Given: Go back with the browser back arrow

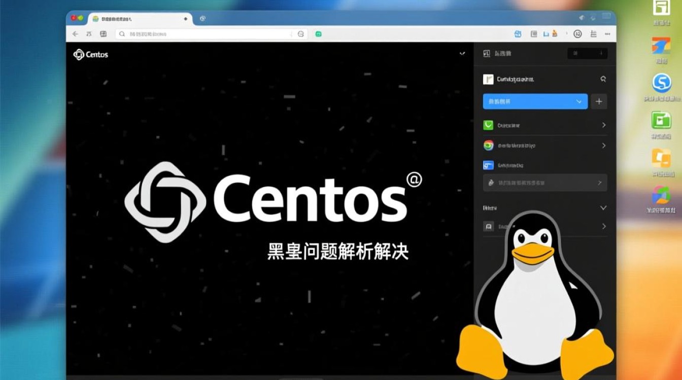Looking at the screenshot, I should pyautogui.click(x=75, y=34).
